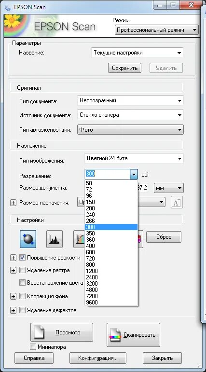Click the orientation icon beside target size

pos(177,202)
